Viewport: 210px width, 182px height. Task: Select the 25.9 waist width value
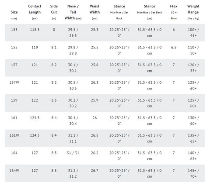tap(94, 100)
